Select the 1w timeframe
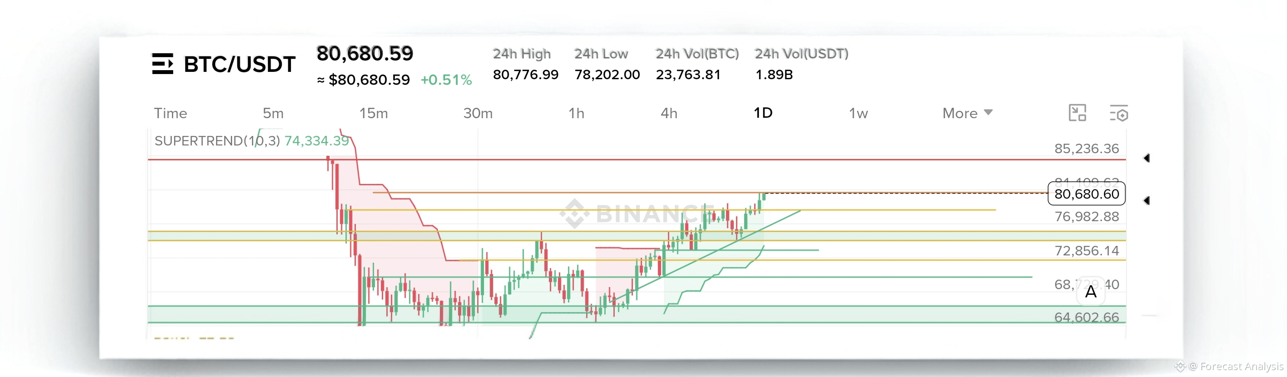 [x=858, y=113]
